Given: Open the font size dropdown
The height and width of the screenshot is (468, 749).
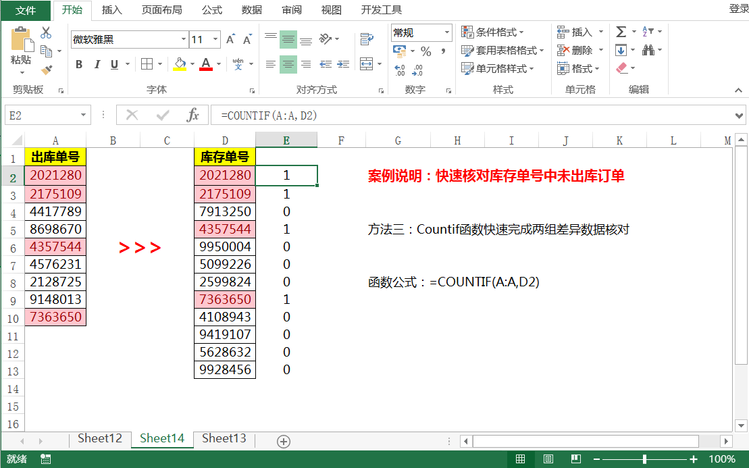Looking at the screenshot, I should [215, 39].
